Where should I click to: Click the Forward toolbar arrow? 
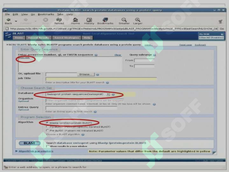click(x=26, y=21)
